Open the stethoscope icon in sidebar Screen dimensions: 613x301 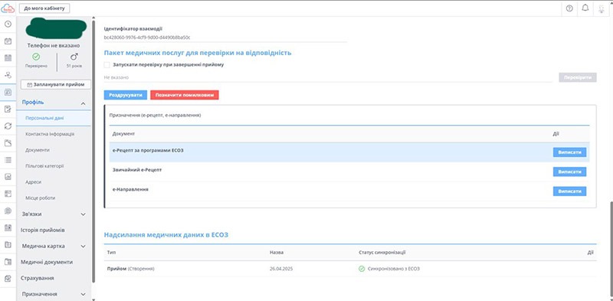[8, 75]
